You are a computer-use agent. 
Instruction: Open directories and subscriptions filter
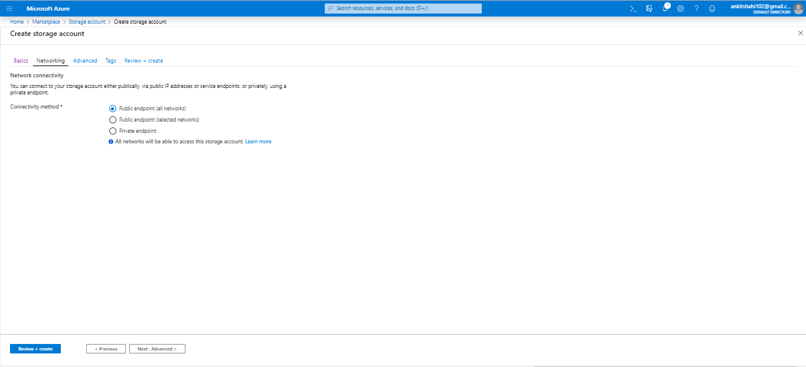point(649,8)
